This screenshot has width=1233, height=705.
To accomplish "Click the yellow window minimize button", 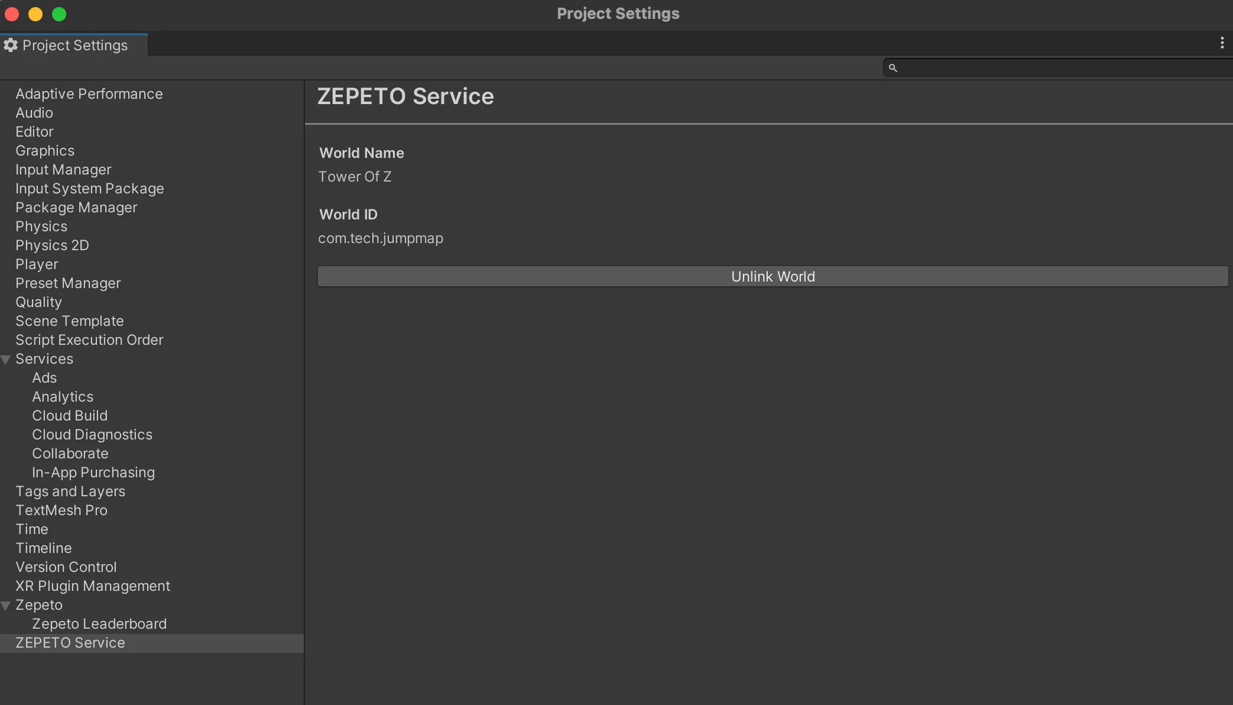I will [35, 14].
